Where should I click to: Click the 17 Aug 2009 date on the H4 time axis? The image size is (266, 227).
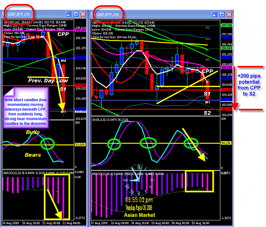click(x=99, y=223)
